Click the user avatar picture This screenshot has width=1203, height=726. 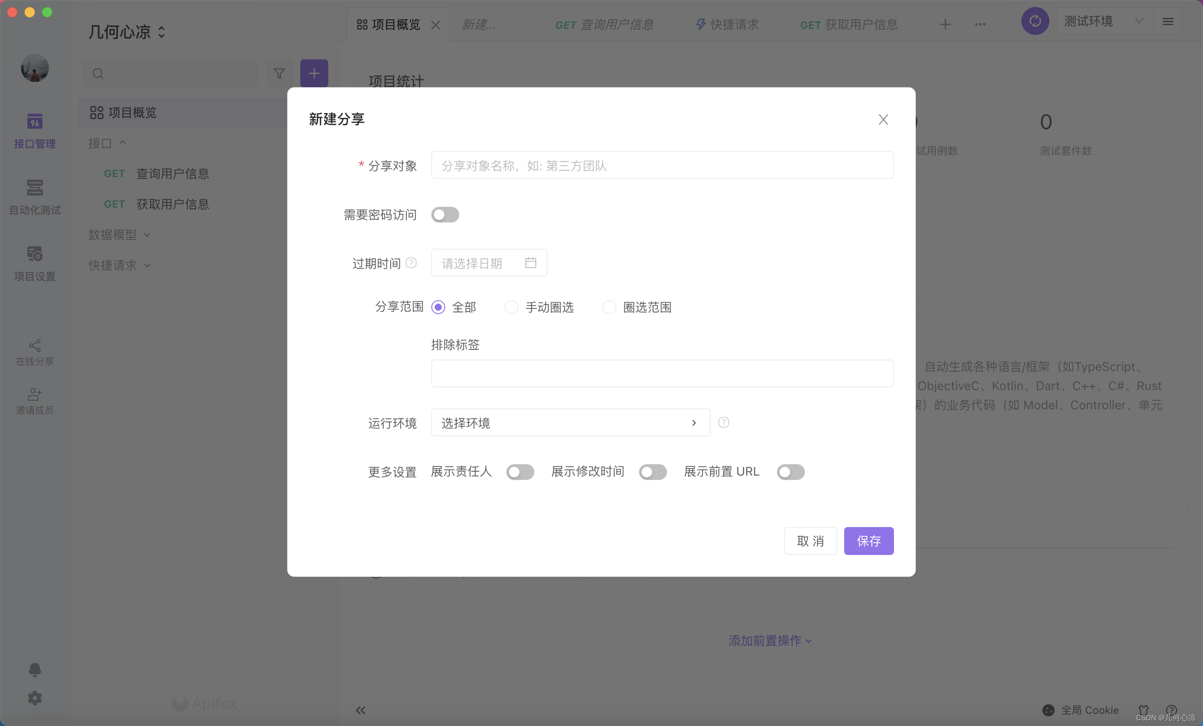[x=34, y=68]
